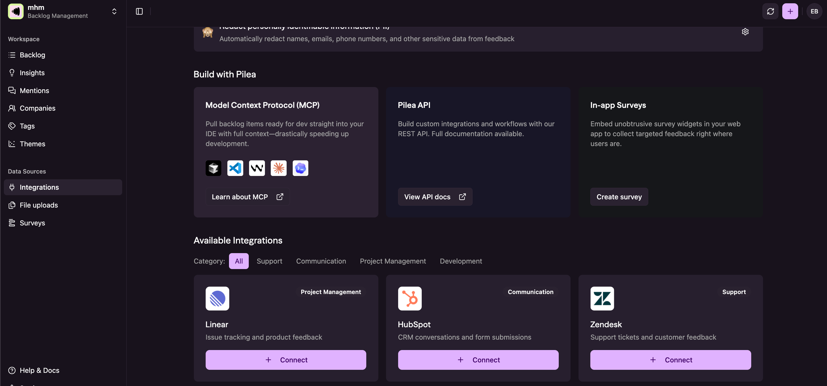Click the VS Code icon in MCP card
Screen dimensions: 827x386
click(x=235, y=168)
